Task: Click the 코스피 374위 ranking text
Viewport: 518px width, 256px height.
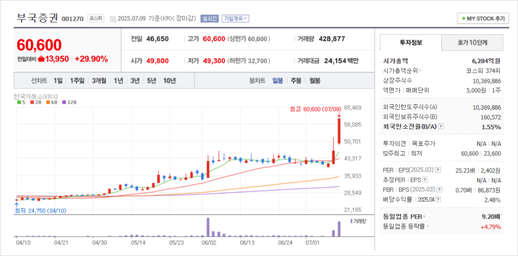Action: 484,71
